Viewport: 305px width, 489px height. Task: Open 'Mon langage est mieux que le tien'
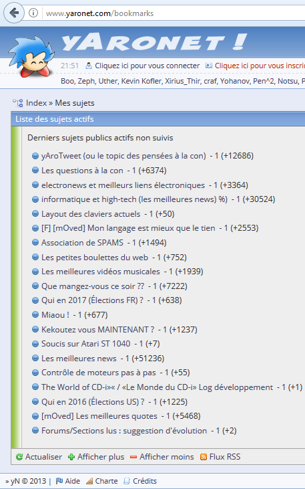pos(128,228)
